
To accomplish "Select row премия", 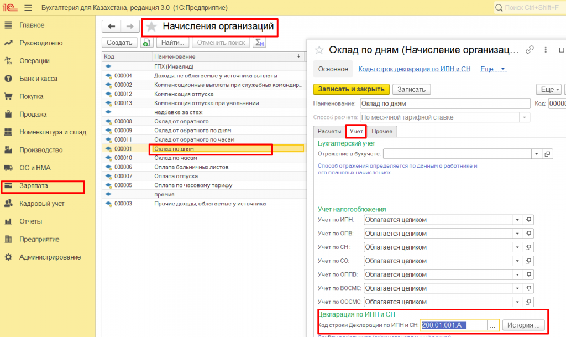I will (x=203, y=194).
